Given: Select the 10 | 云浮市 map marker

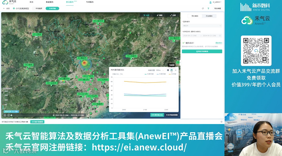Looking at the screenshot, I should (x=52, y=83).
